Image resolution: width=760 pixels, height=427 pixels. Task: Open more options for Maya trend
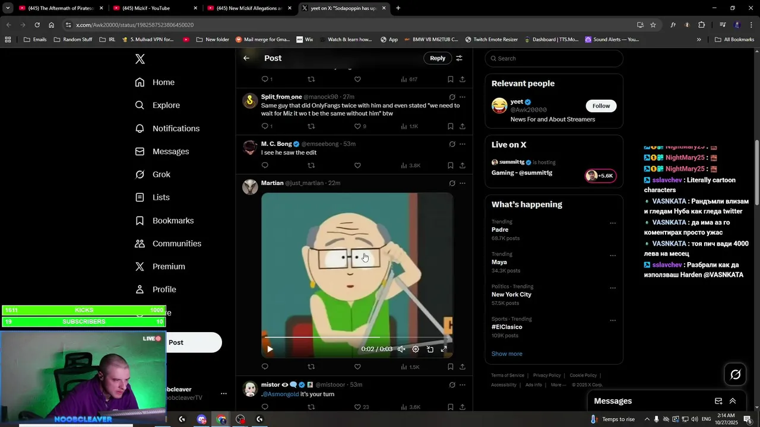[x=613, y=256]
